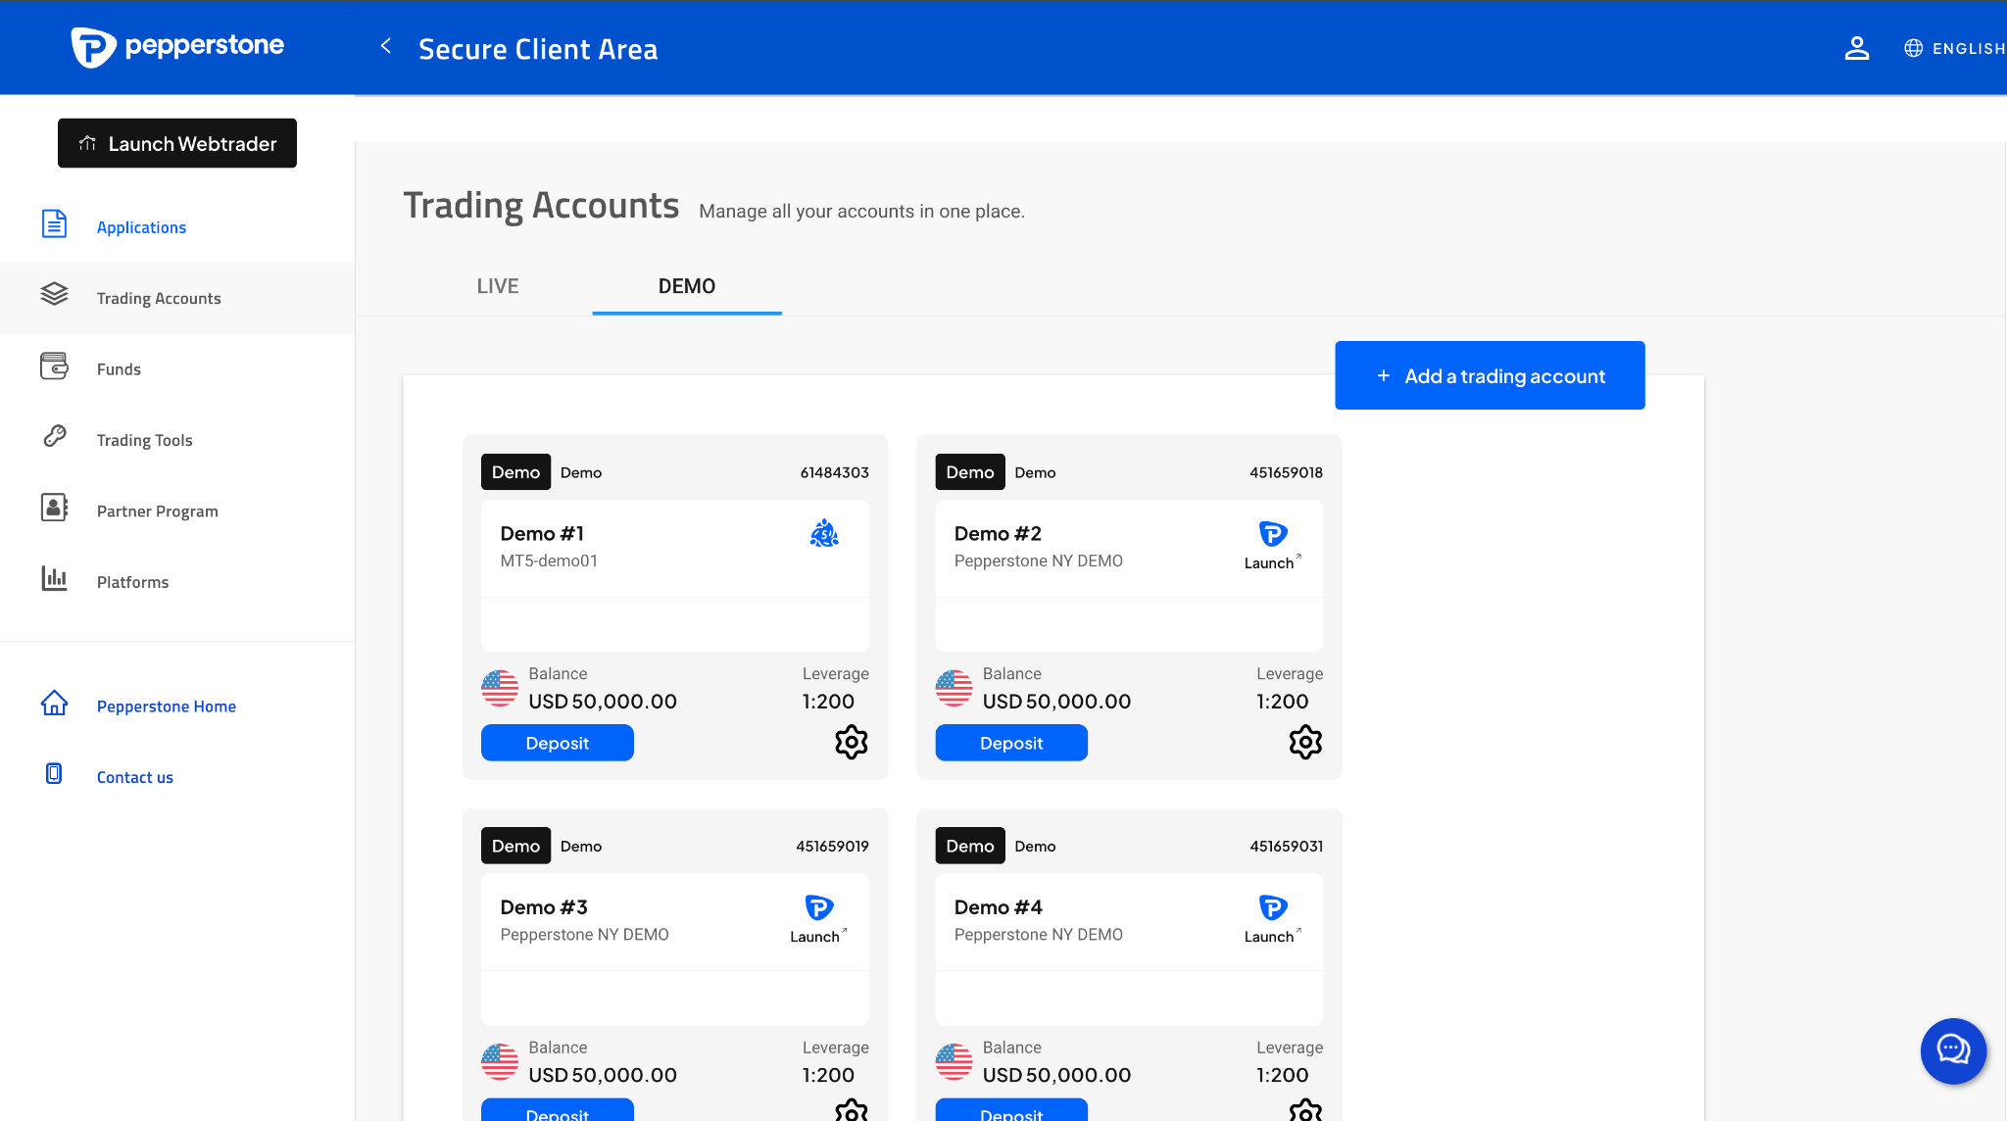The width and height of the screenshot is (2007, 1121).
Task: Click the globe language icon
Action: 1913,48
